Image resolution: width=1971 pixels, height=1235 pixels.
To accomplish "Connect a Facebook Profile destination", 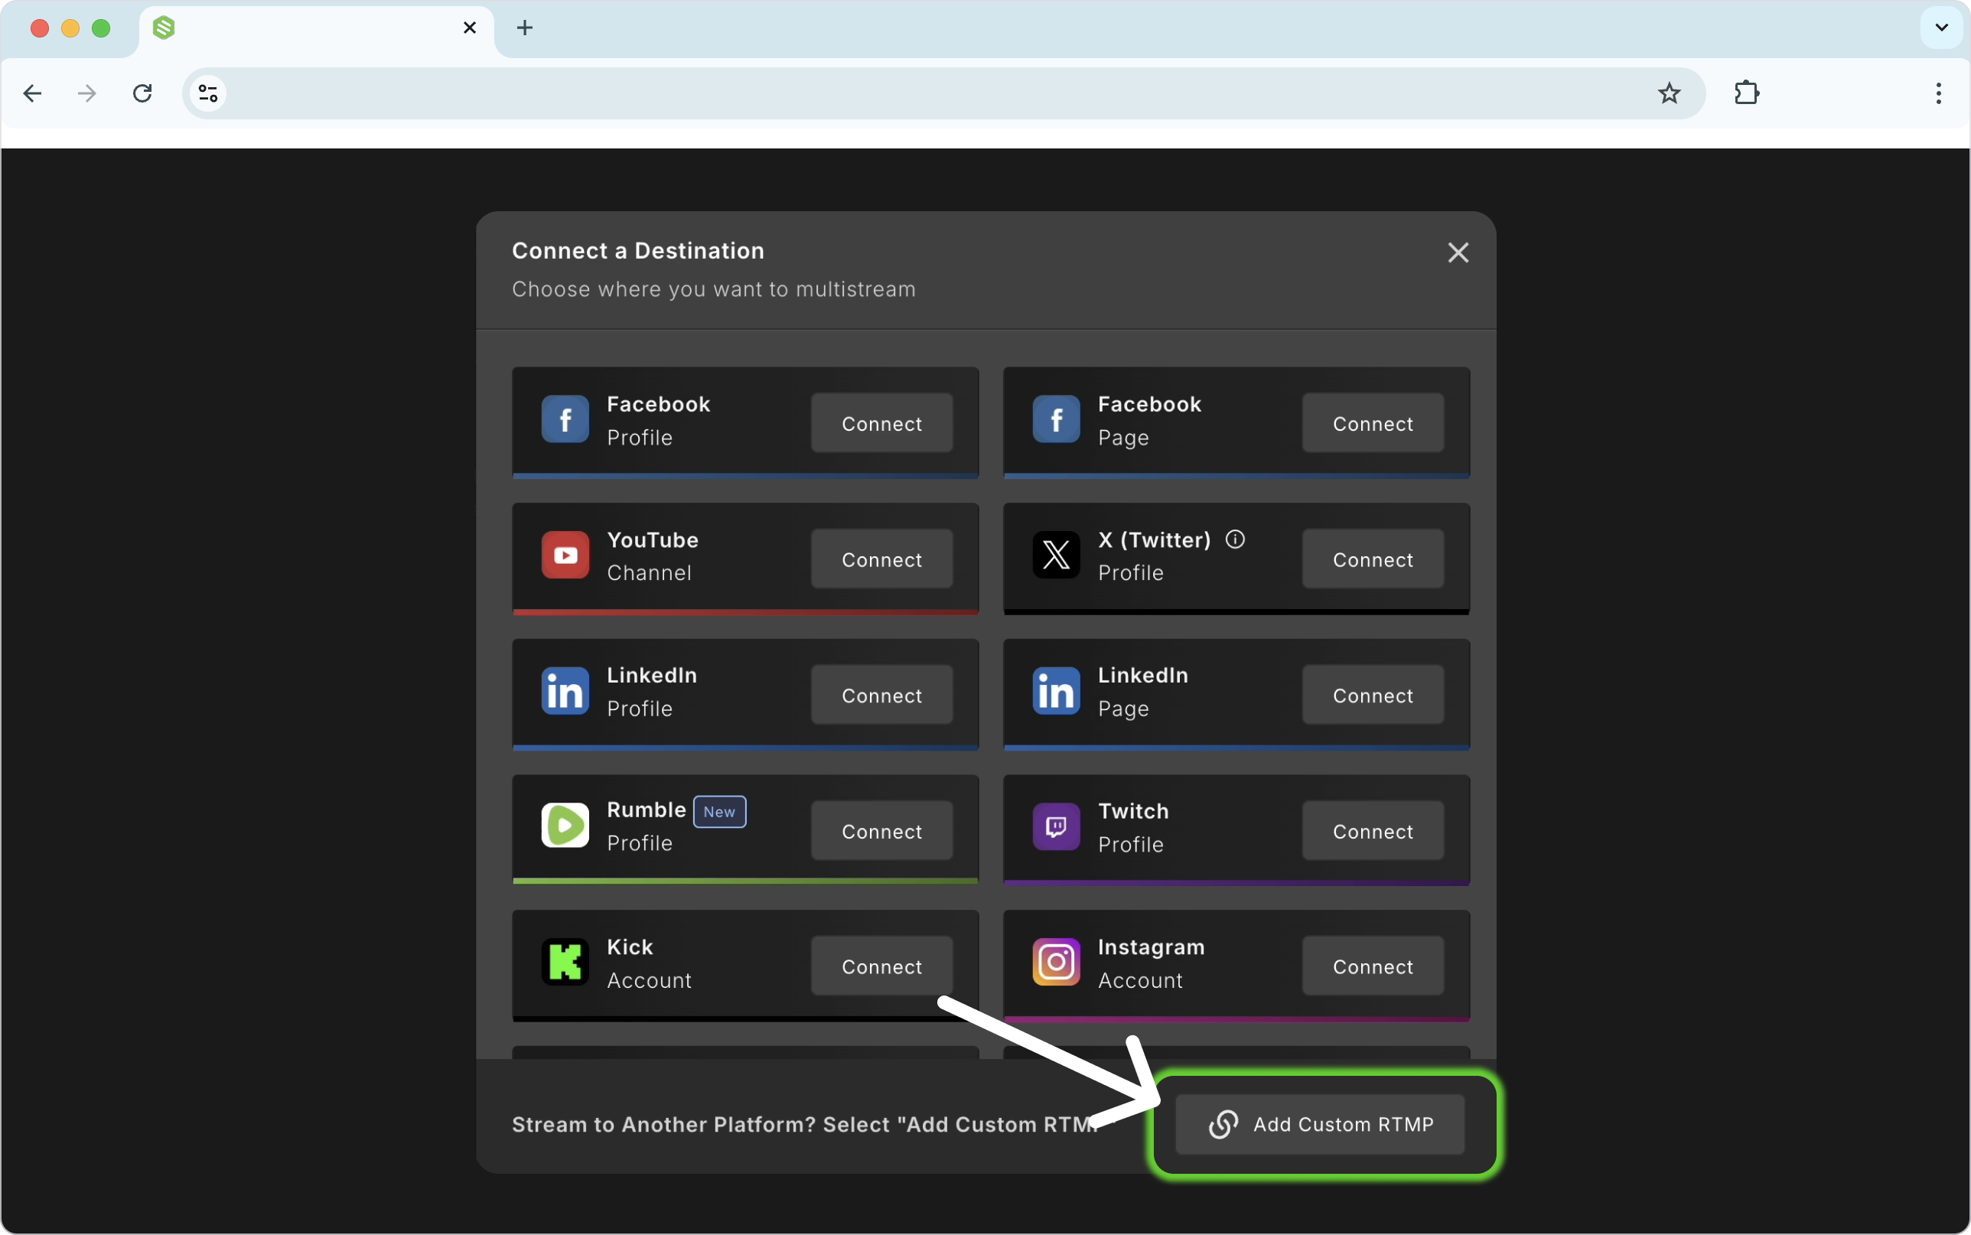I will (x=881, y=423).
